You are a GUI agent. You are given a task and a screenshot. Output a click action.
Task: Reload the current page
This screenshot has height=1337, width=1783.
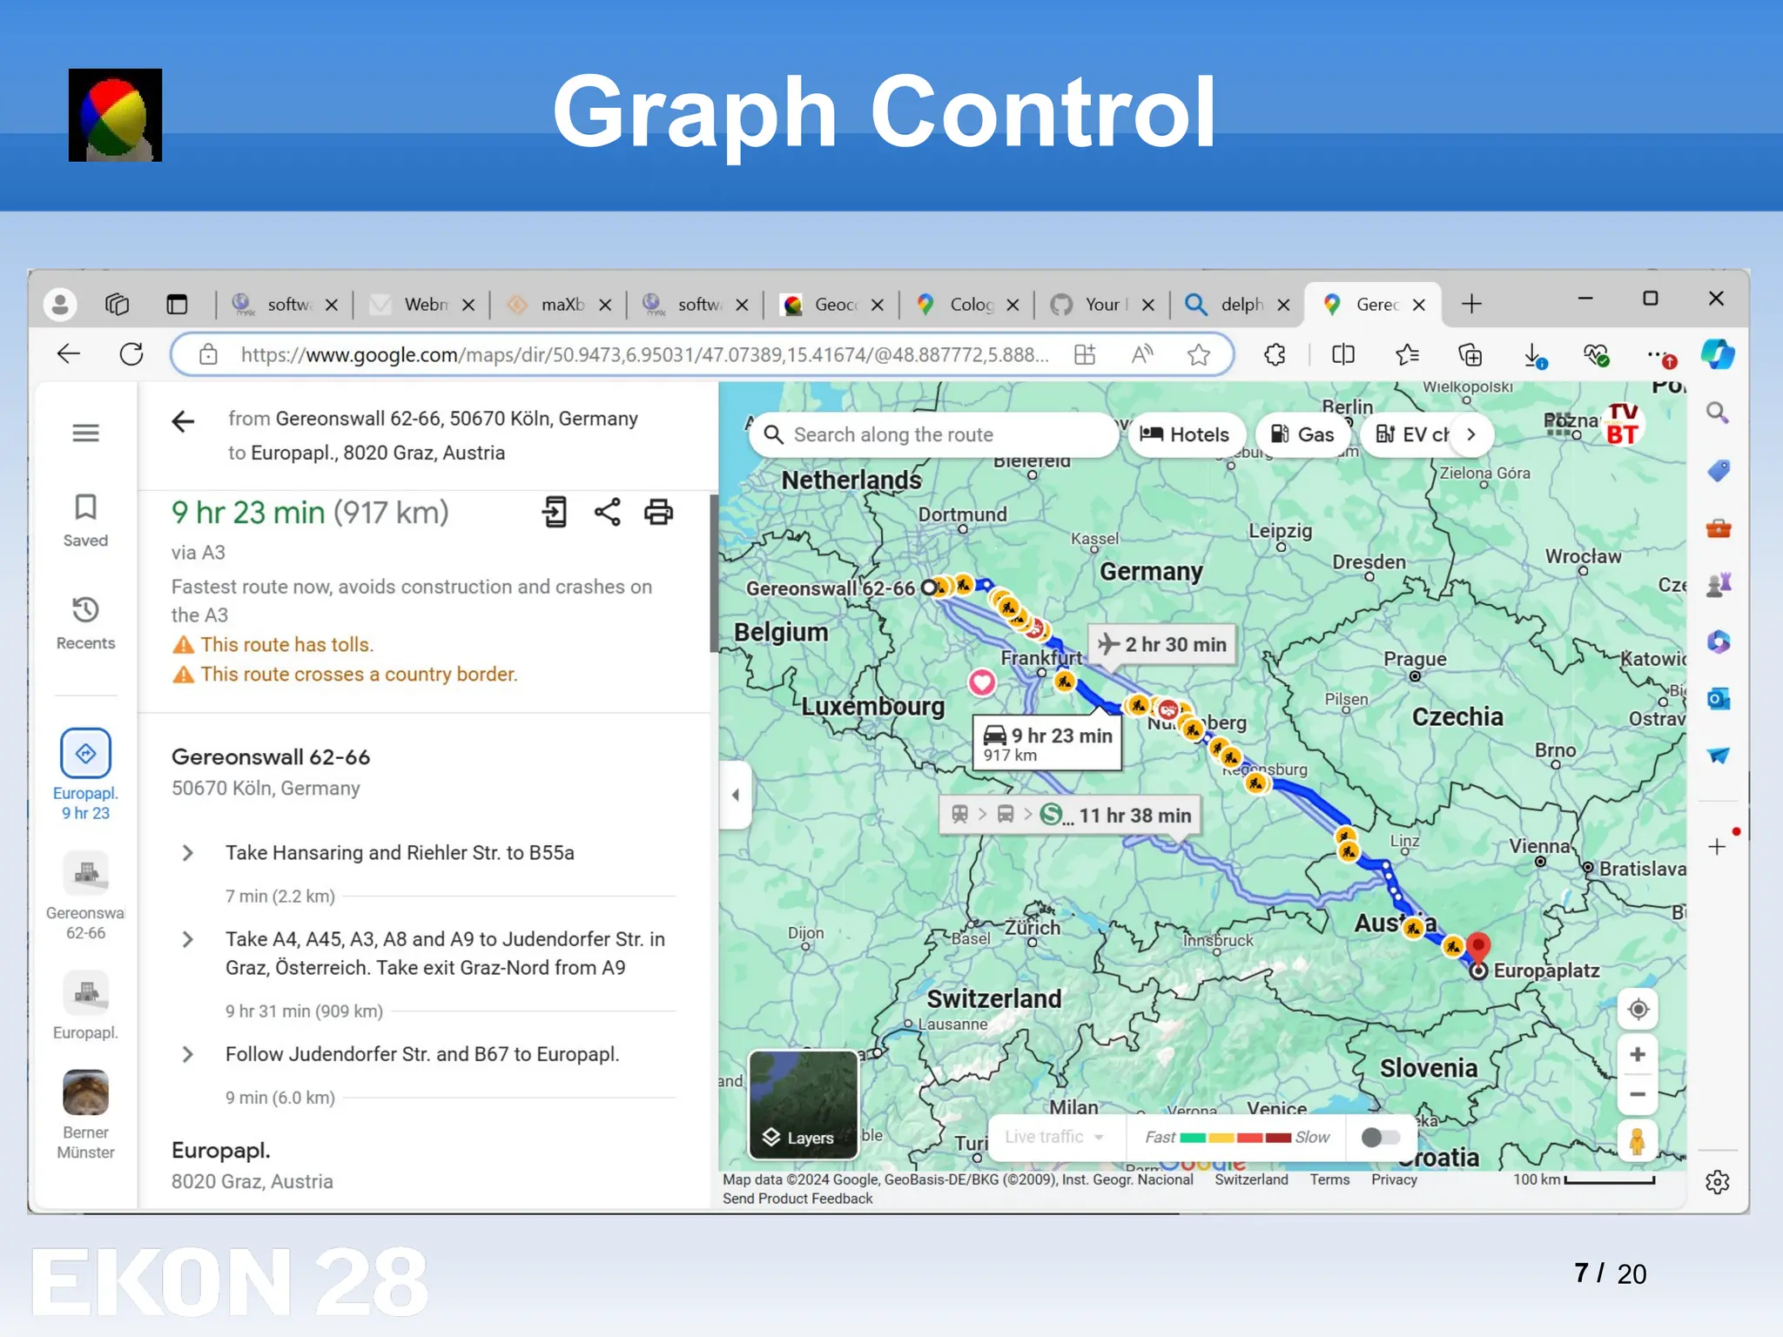coord(131,353)
